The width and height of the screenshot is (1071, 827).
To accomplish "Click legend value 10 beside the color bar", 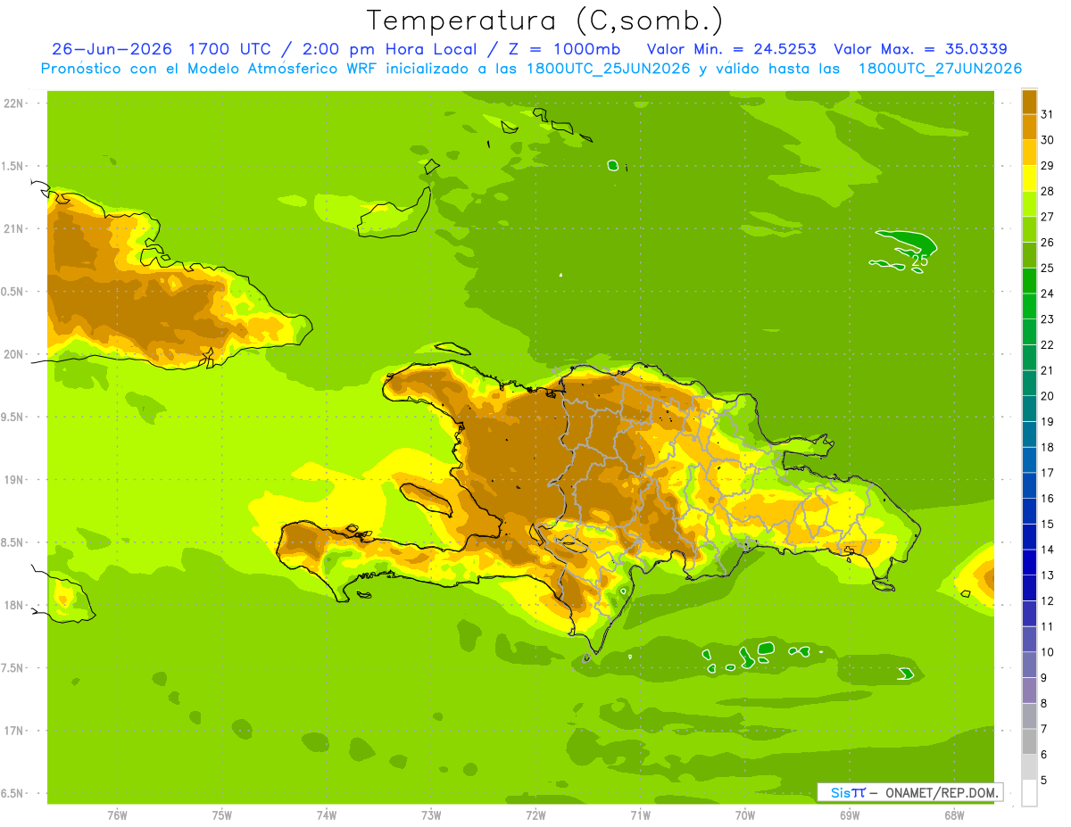I will (x=1048, y=652).
